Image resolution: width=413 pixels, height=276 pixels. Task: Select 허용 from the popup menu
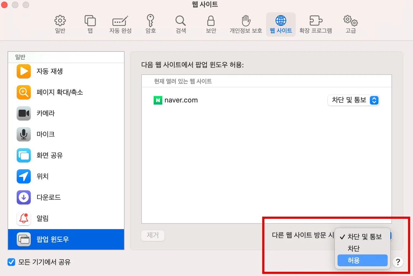tap(362, 260)
